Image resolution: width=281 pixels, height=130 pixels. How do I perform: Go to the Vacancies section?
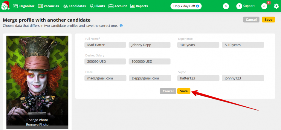coord(48,6)
